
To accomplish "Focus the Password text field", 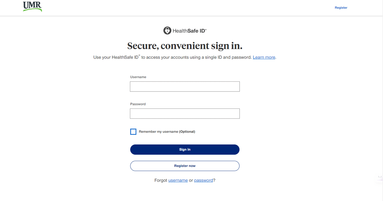I will pyautogui.click(x=185, y=114).
